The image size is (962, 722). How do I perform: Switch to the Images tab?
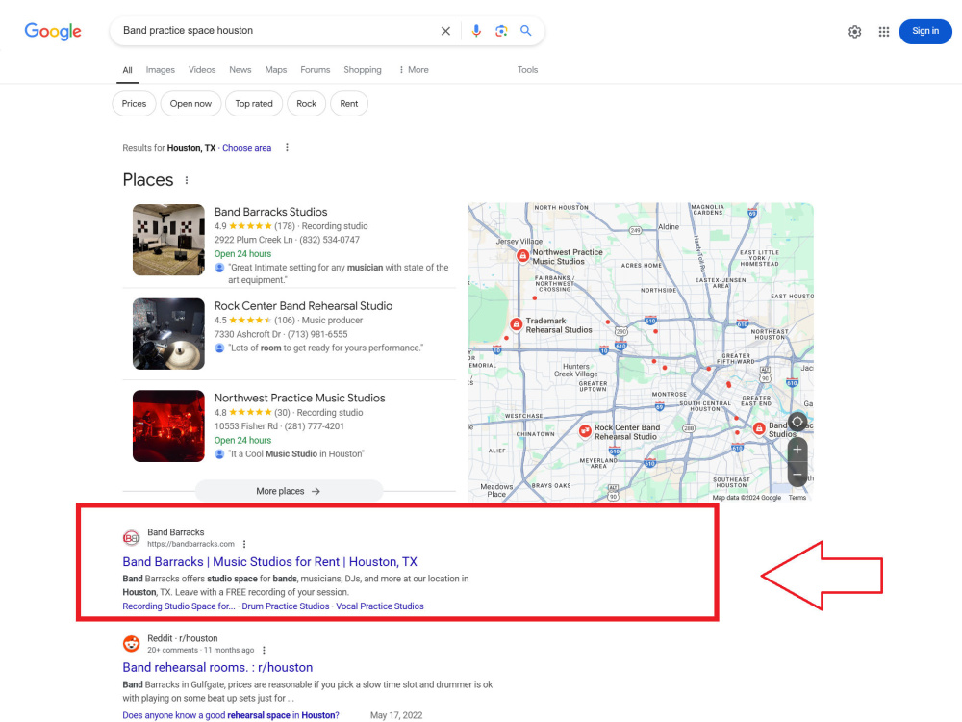(x=160, y=70)
